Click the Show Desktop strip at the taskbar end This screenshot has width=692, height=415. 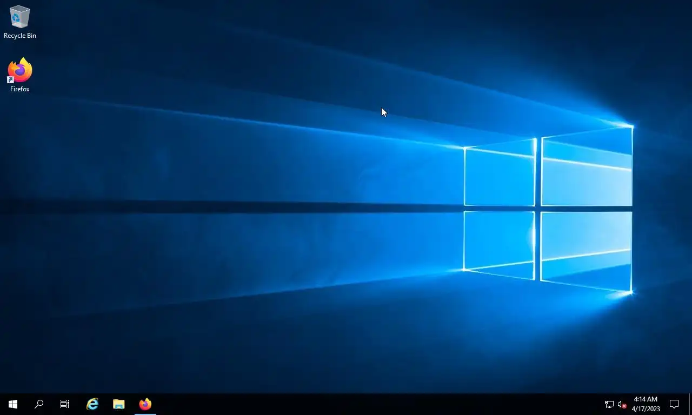point(690,404)
